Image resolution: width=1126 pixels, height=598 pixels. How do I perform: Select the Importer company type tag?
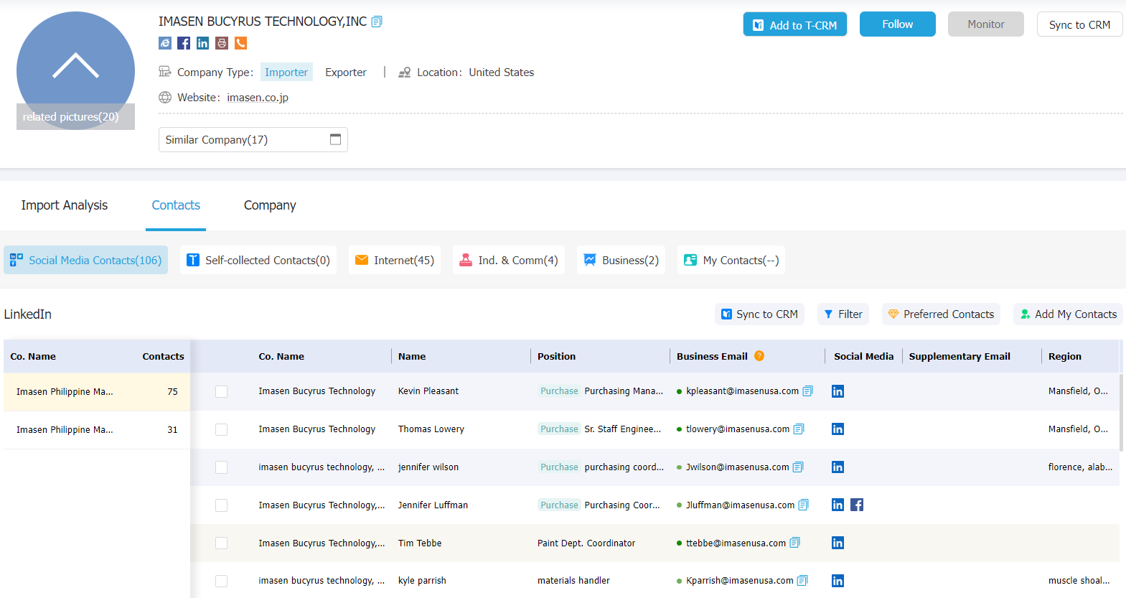286,72
